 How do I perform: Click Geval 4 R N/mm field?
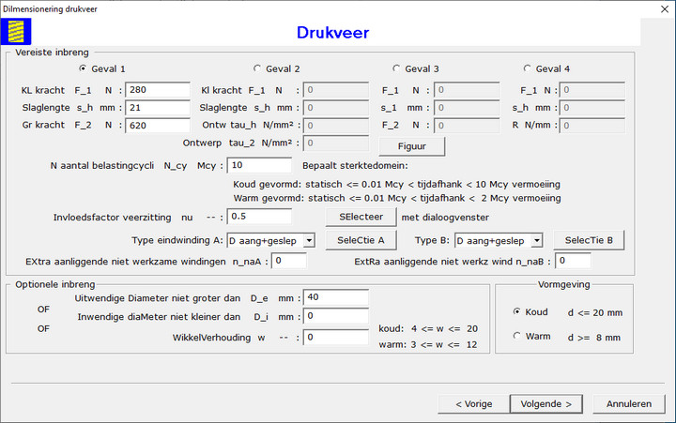(592, 126)
